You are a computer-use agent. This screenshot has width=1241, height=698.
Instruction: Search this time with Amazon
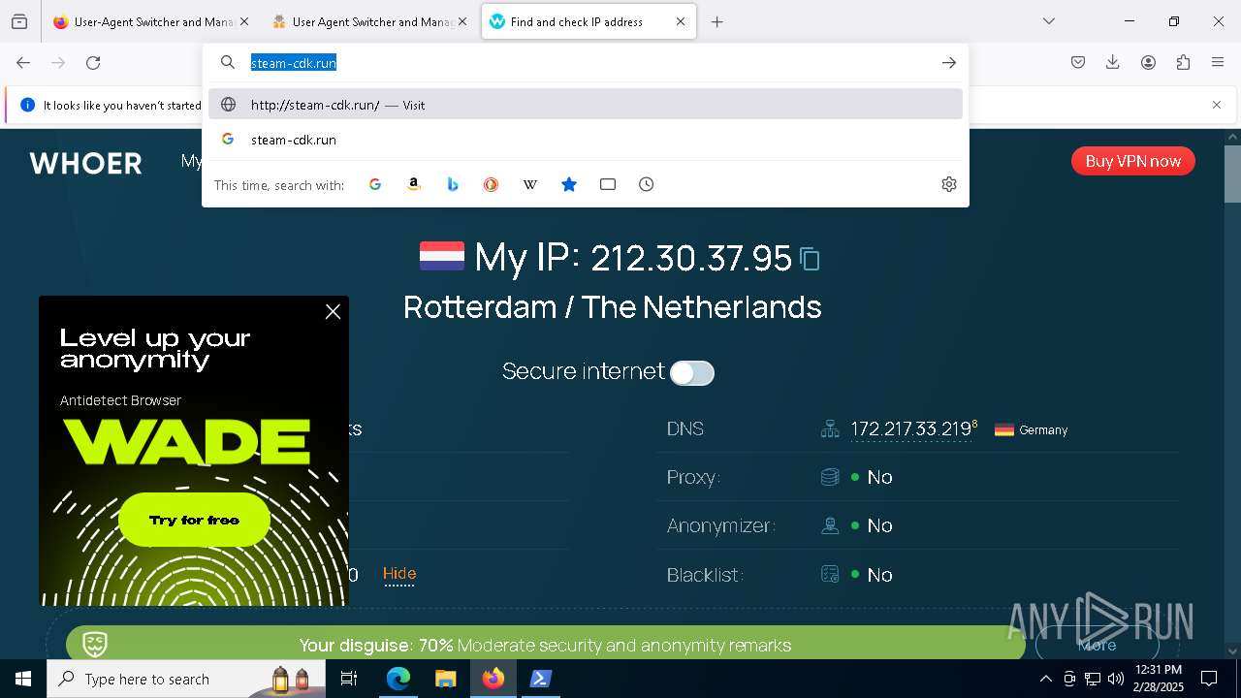414,184
